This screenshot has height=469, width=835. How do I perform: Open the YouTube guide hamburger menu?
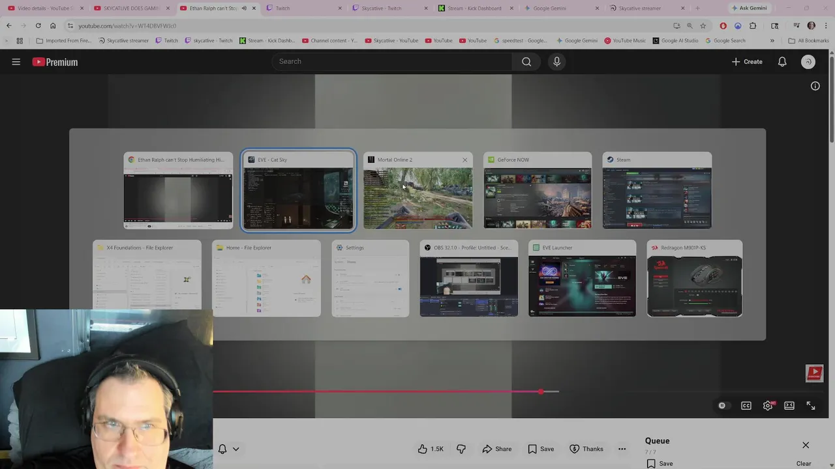[16, 62]
